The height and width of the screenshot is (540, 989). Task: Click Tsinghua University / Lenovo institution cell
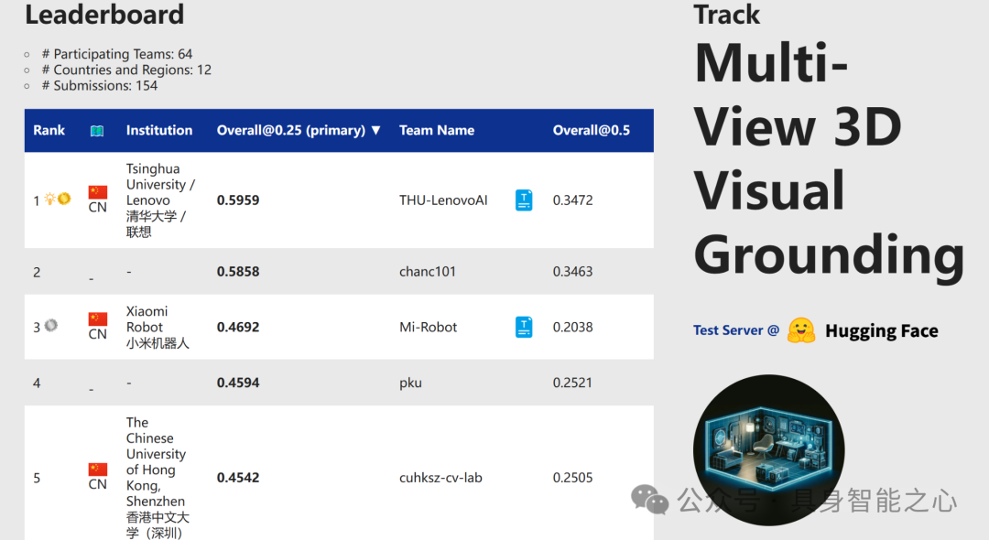pyautogui.click(x=160, y=200)
